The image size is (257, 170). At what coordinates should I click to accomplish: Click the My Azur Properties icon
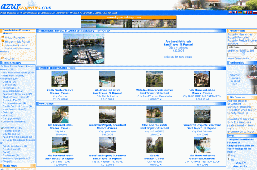click(x=3, y=37)
